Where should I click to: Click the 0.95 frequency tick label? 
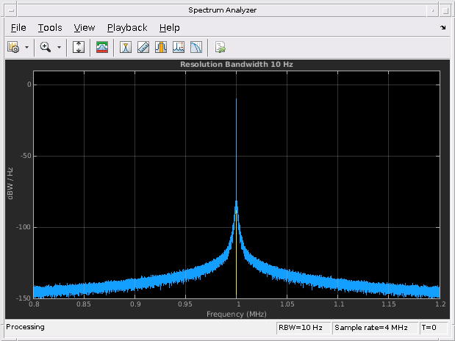point(184,304)
